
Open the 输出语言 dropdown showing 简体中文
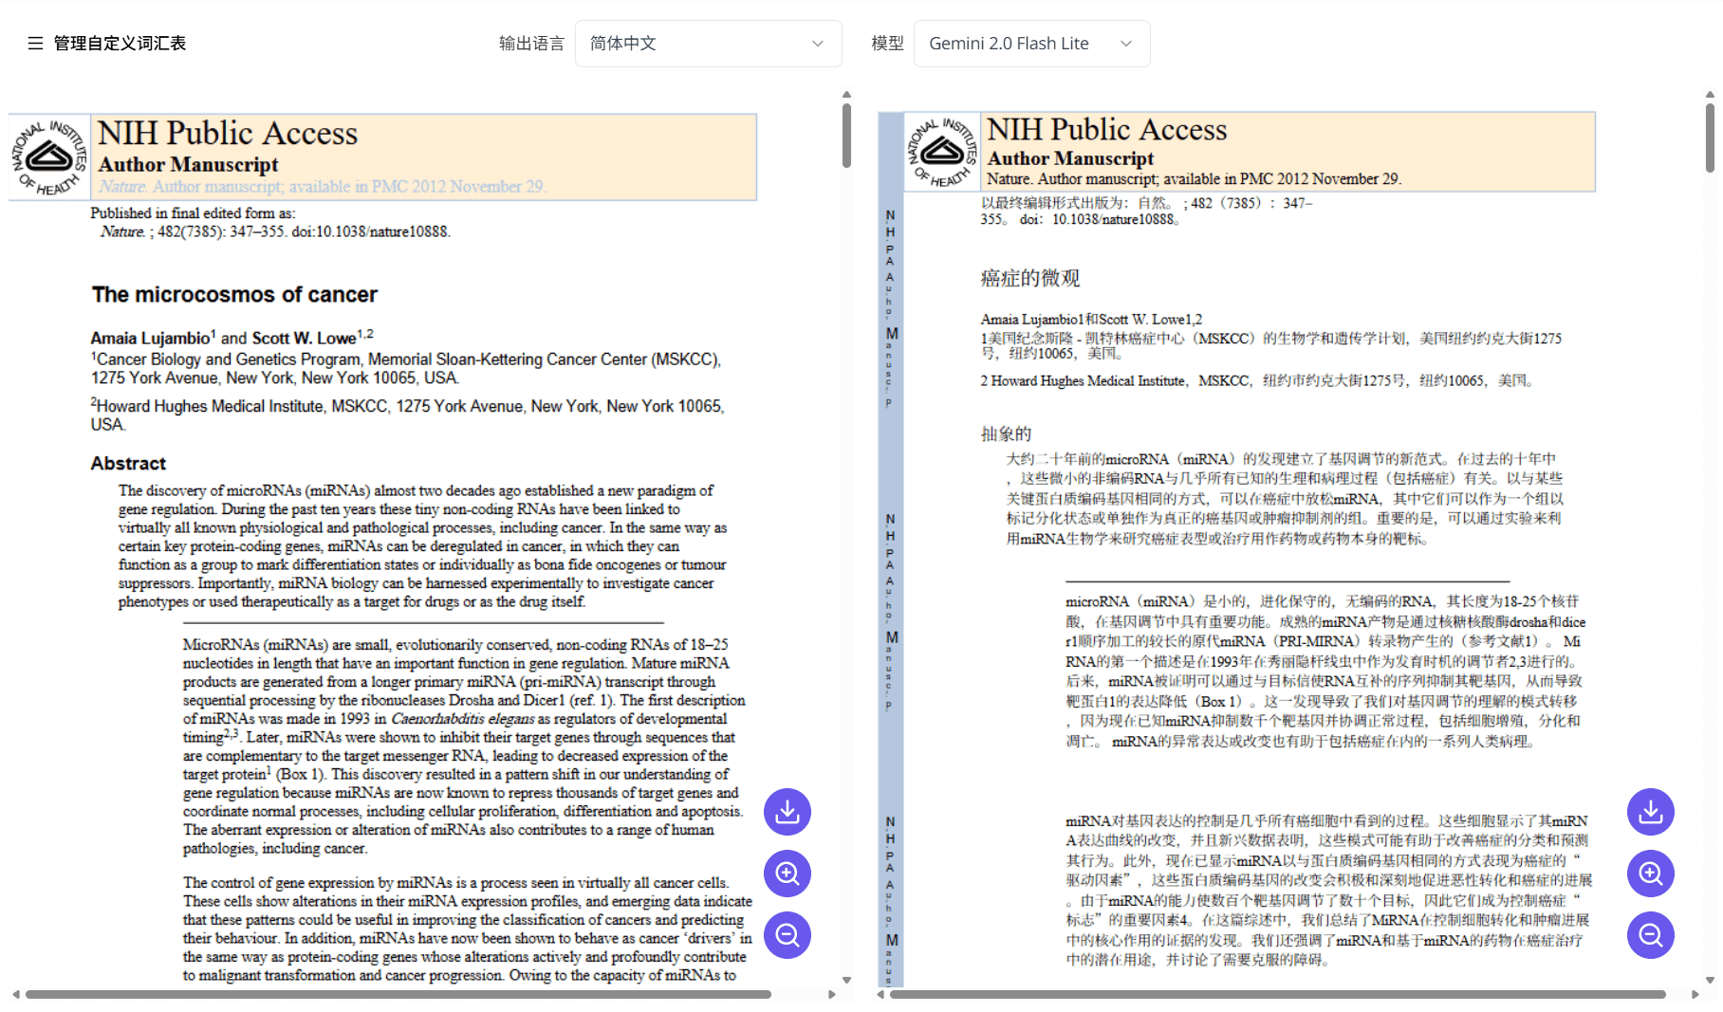tap(708, 44)
